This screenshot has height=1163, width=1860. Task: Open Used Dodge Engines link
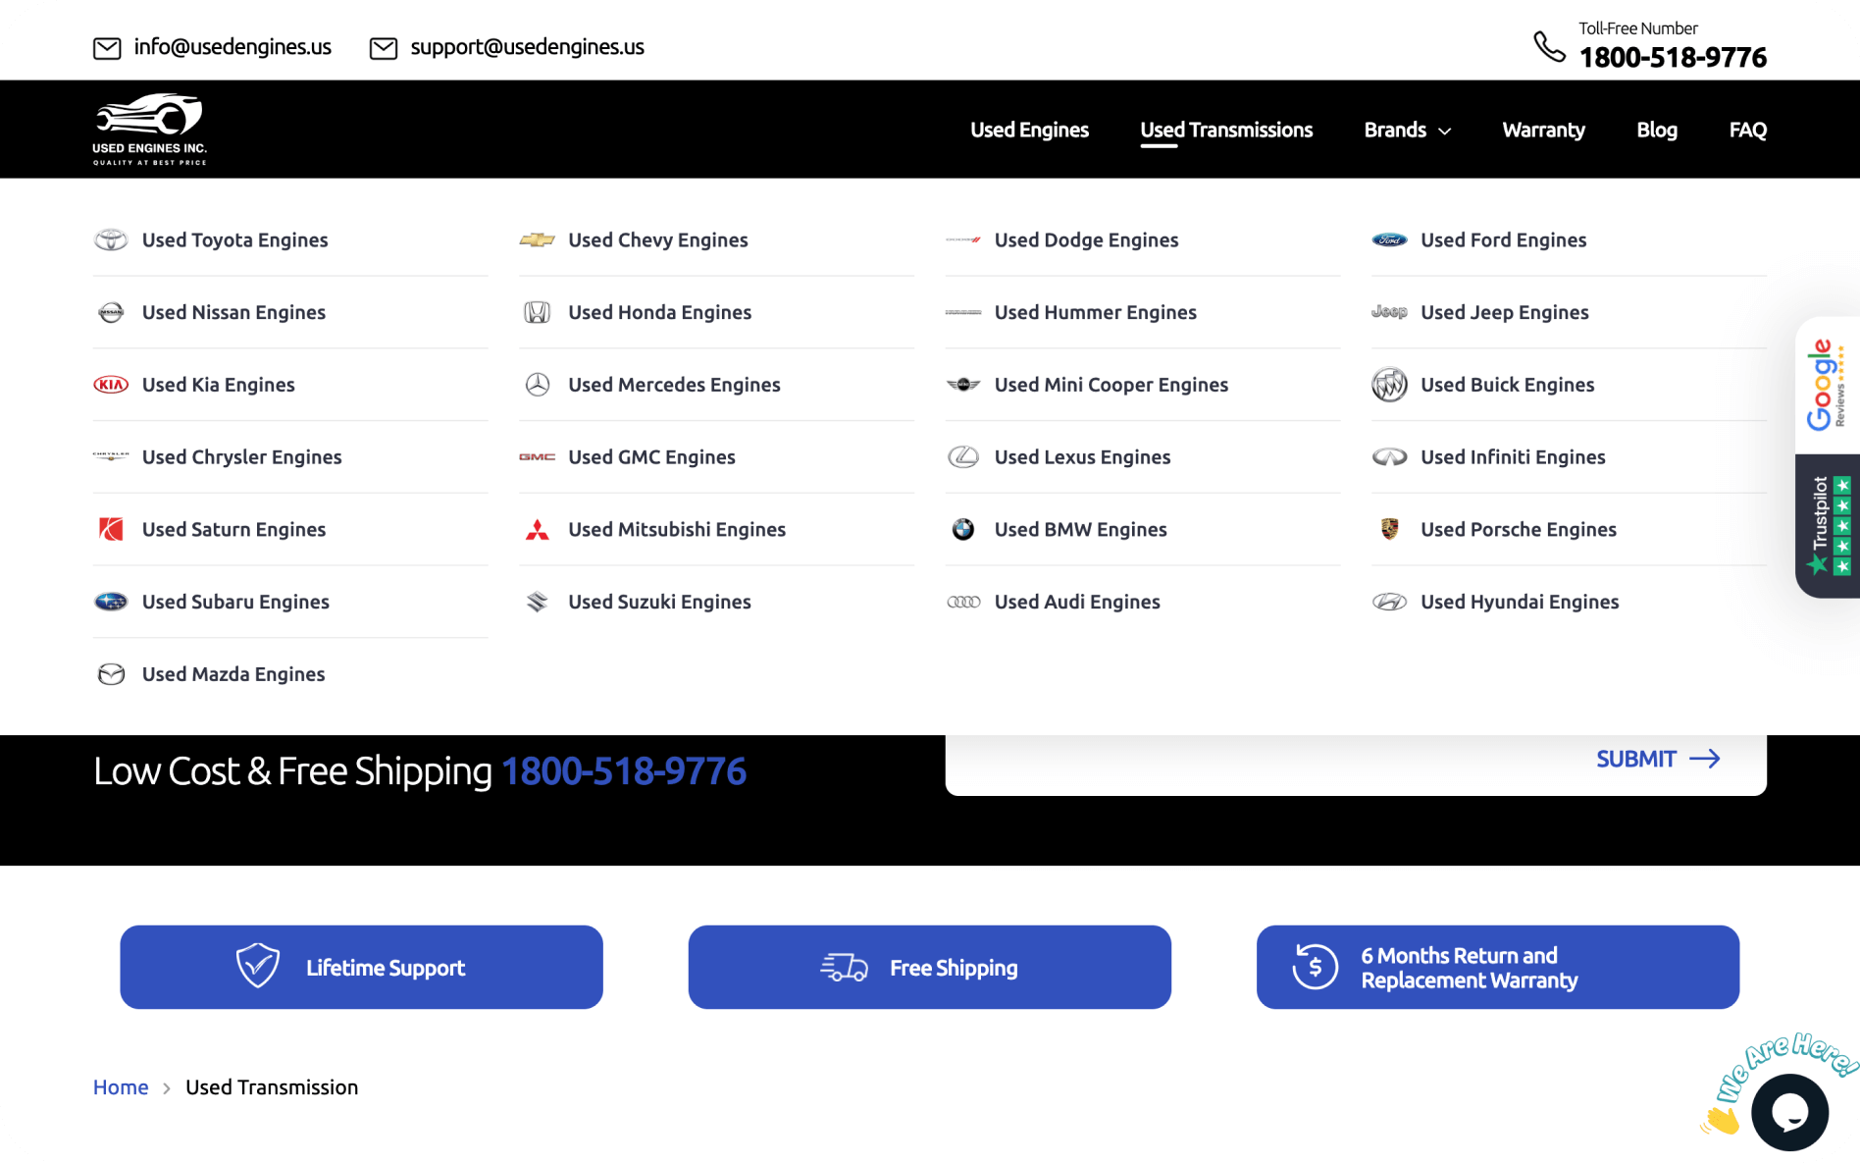1086,239
